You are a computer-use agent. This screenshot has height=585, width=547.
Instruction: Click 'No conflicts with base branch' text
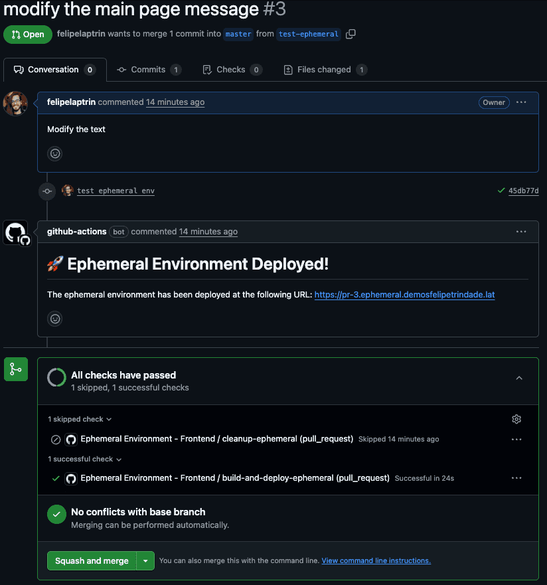coord(138,512)
